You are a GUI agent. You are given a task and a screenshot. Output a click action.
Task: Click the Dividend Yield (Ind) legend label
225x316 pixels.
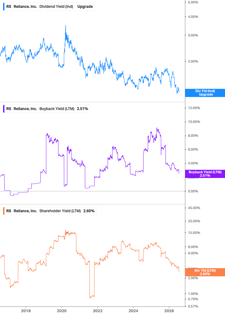point(56,7)
